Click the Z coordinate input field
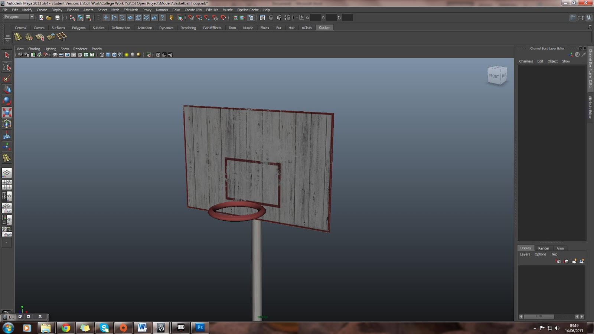This screenshot has width=594, height=334. click(x=347, y=17)
